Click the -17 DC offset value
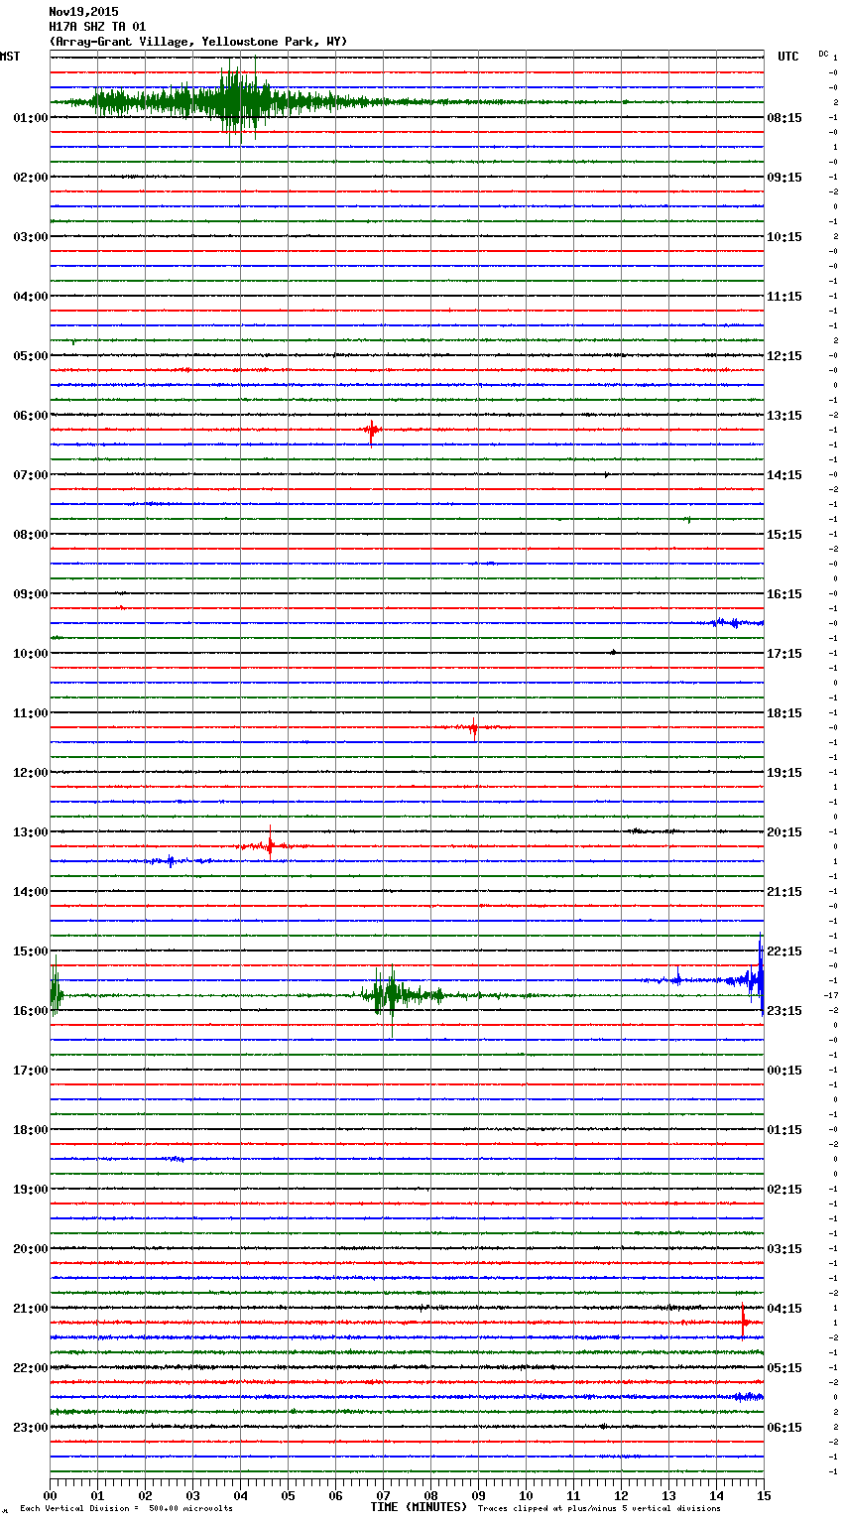The width and height of the screenshot is (843, 1522). (831, 995)
